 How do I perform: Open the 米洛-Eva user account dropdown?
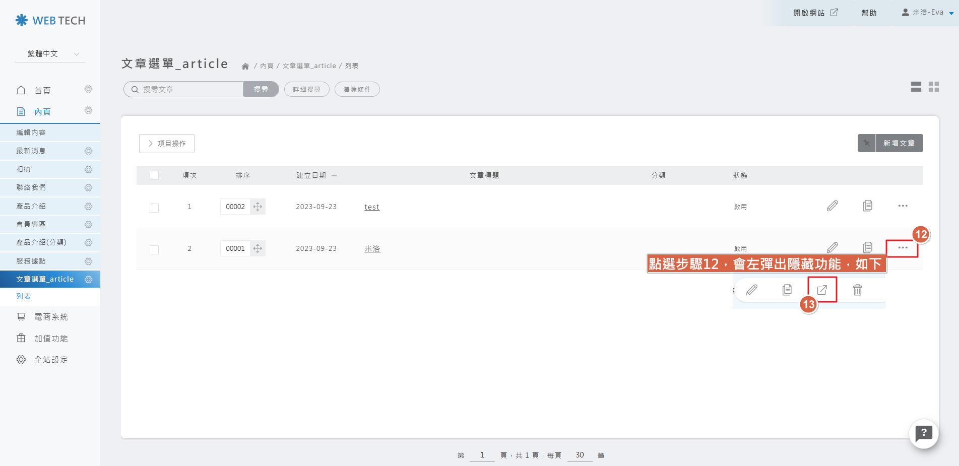point(927,13)
